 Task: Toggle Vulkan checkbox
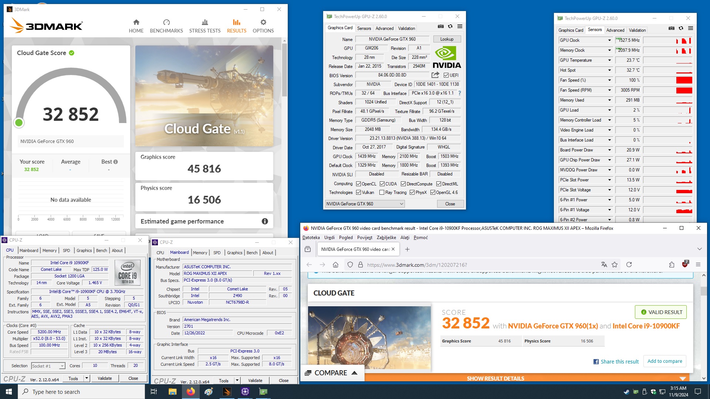(358, 192)
